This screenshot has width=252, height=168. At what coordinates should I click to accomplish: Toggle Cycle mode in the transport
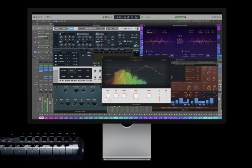coord(111,17)
